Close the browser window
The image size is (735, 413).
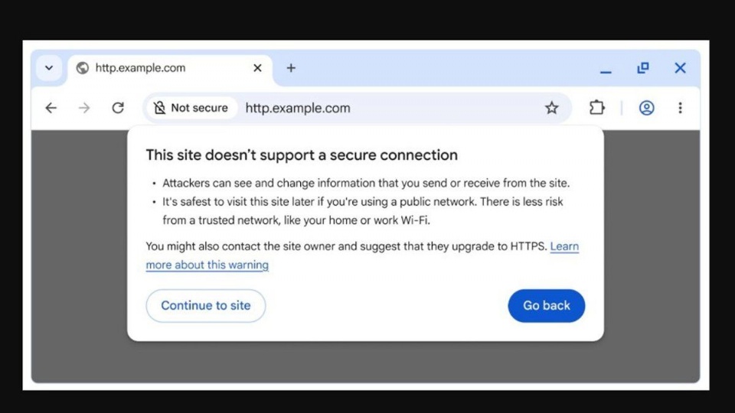click(680, 68)
